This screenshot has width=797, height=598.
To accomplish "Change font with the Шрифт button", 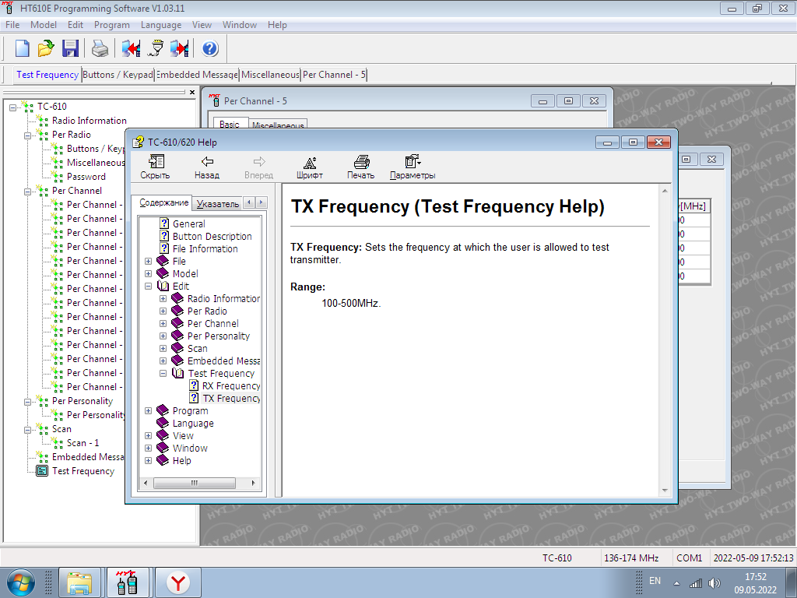I will point(310,167).
